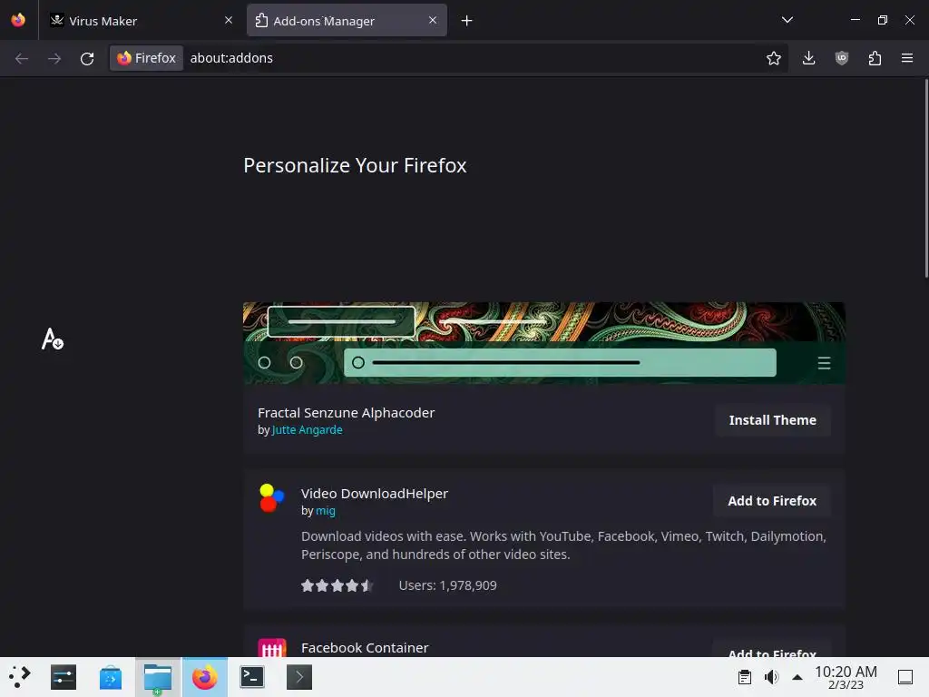
Task: Launch Discover software center from taskbar
Action: pos(110,677)
